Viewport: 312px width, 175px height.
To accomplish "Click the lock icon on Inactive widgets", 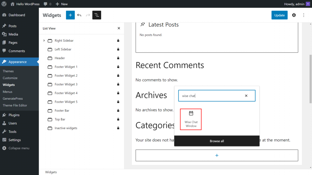I will pyautogui.click(x=118, y=128).
